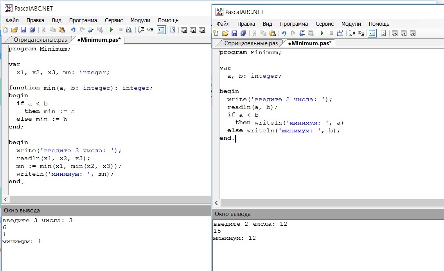Format code icon in right window toolbar
This screenshot has width=444, height=271.
click(383, 33)
